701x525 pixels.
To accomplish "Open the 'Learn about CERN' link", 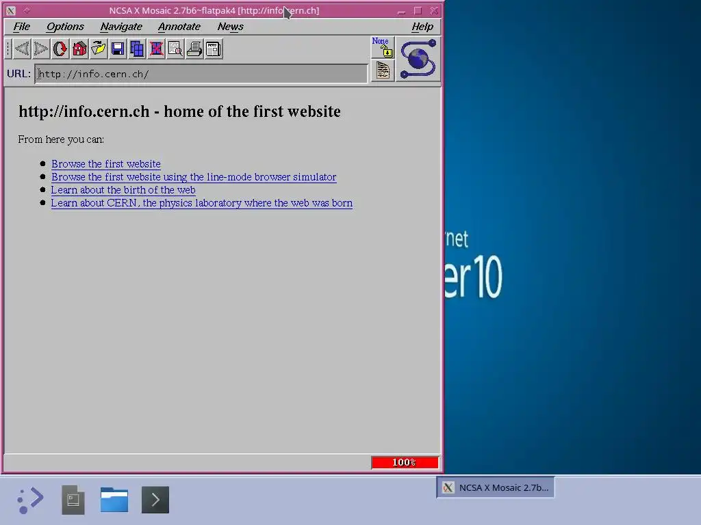I will click(x=202, y=202).
